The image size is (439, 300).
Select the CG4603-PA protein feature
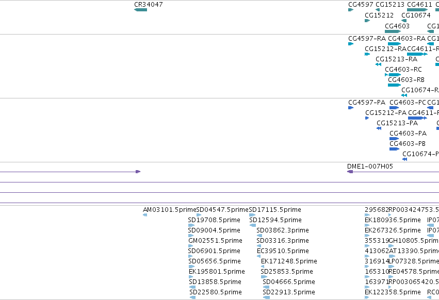click(x=394, y=139)
